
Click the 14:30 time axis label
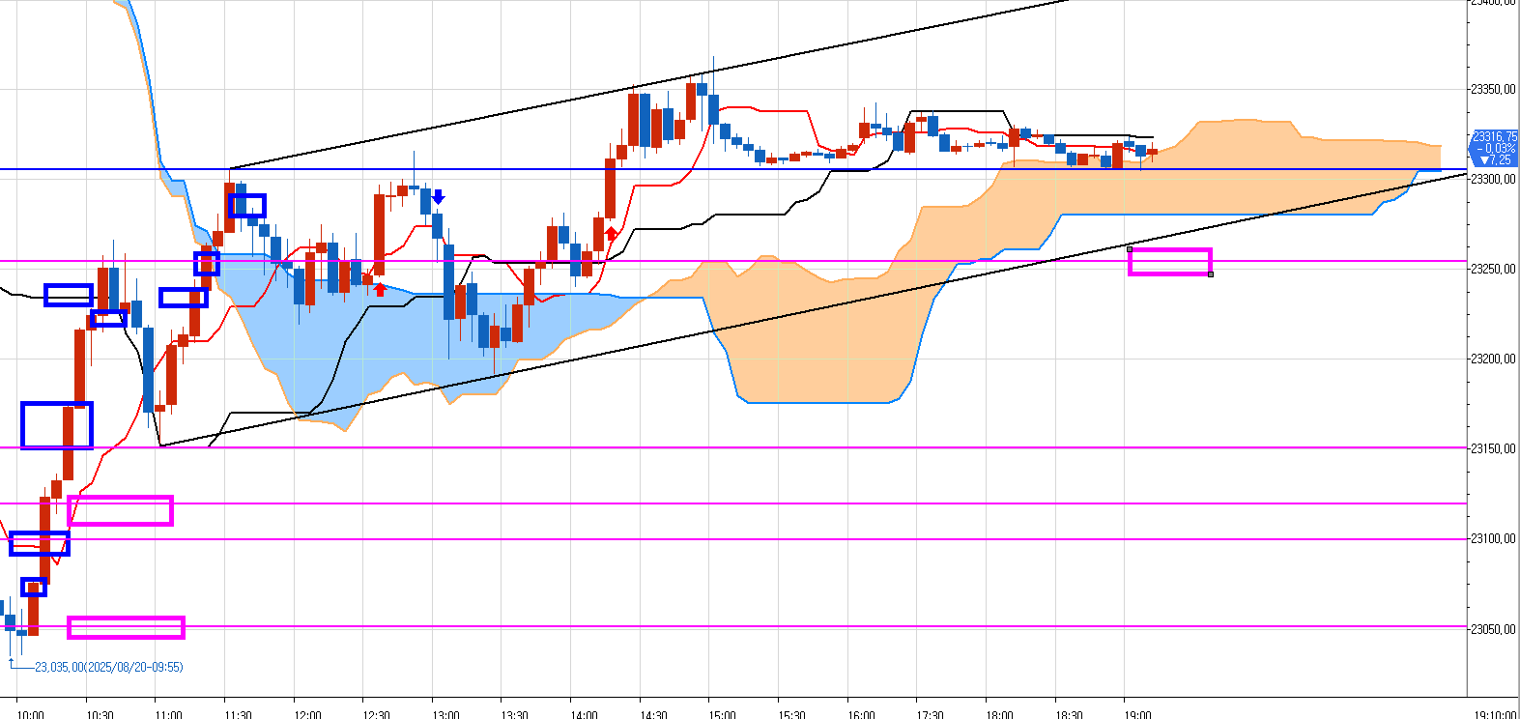[653, 714]
